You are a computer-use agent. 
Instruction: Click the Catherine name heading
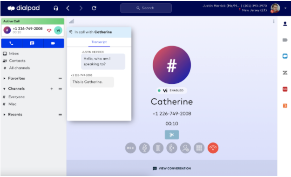(x=172, y=102)
